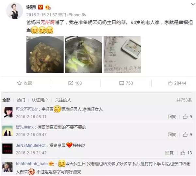
Task: Reply to JeN3MinuteHOt's comment via 回复
Action: click(x=169, y=153)
